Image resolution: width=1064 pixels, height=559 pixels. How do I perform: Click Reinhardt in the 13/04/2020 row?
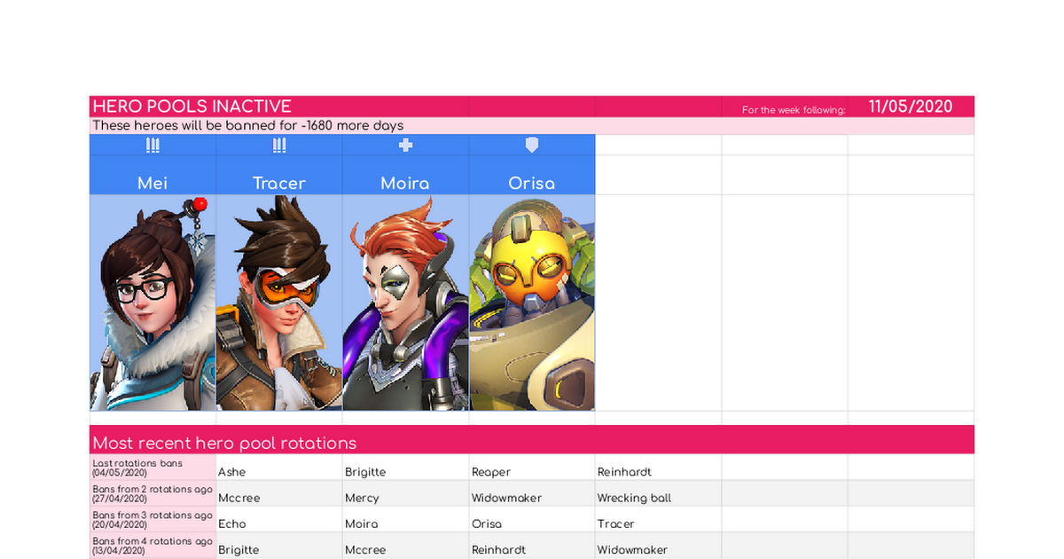[x=532, y=545]
